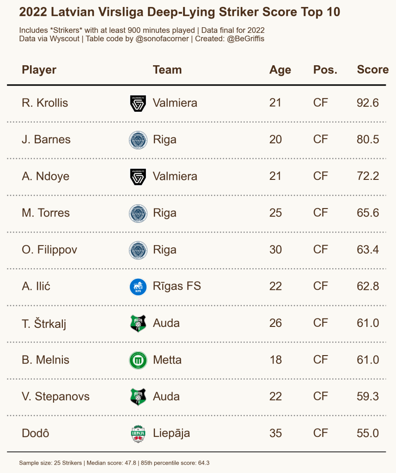
Task: Select the Riga crest in M. Torres row
Action: click(138, 213)
